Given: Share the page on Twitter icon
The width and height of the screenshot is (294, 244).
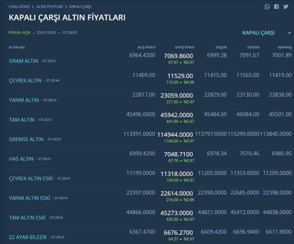Looking at the screenshot, I should tap(286, 7).
